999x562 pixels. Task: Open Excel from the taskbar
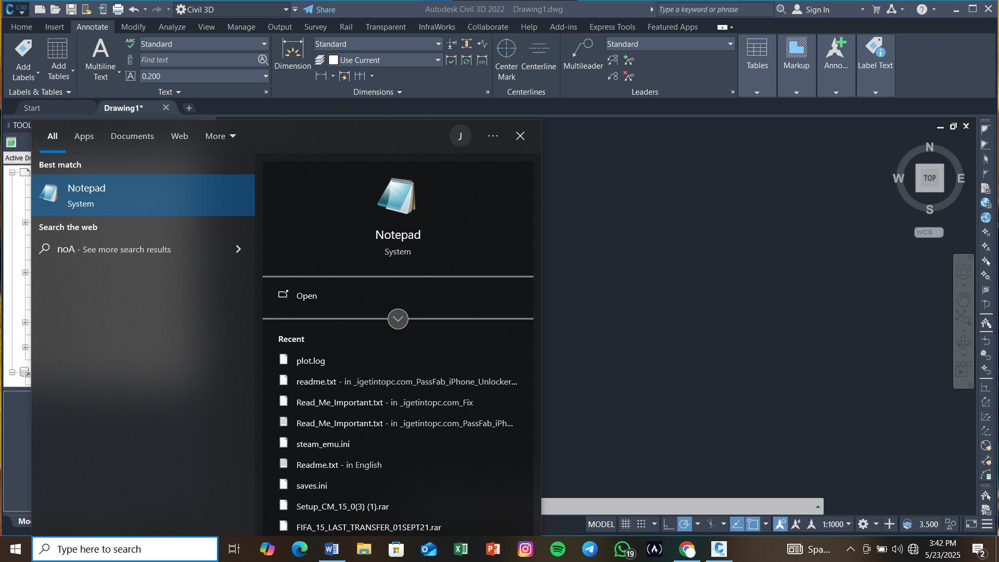click(460, 549)
